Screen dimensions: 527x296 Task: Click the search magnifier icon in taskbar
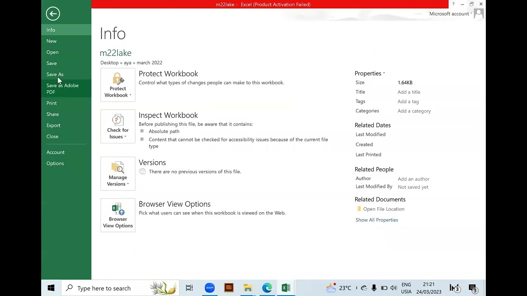point(69,288)
